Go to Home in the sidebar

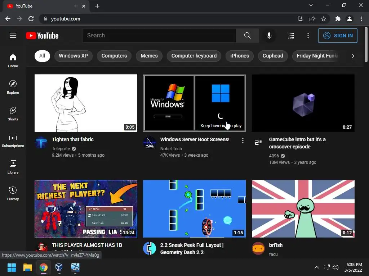[x=13, y=60]
